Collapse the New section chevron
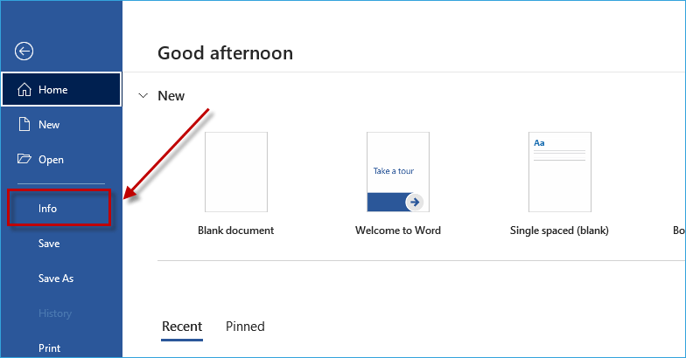Image resolution: width=686 pixels, height=358 pixels. pyautogui.click(x=143, y=96)
